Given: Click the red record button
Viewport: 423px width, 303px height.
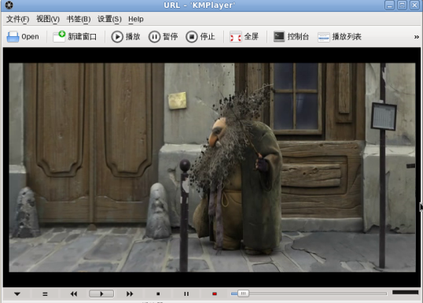Looking at the screenshot, I should click(215, 294).
